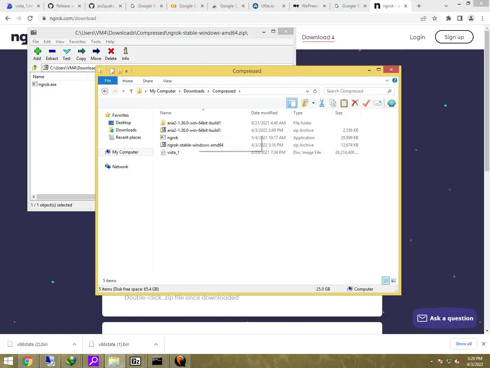Click Show all downloads button
The image size is (490, 368).
(x=463, y=344)
